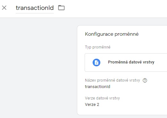
Task: Close the transactionId variable editor
Action: (4, 8)
